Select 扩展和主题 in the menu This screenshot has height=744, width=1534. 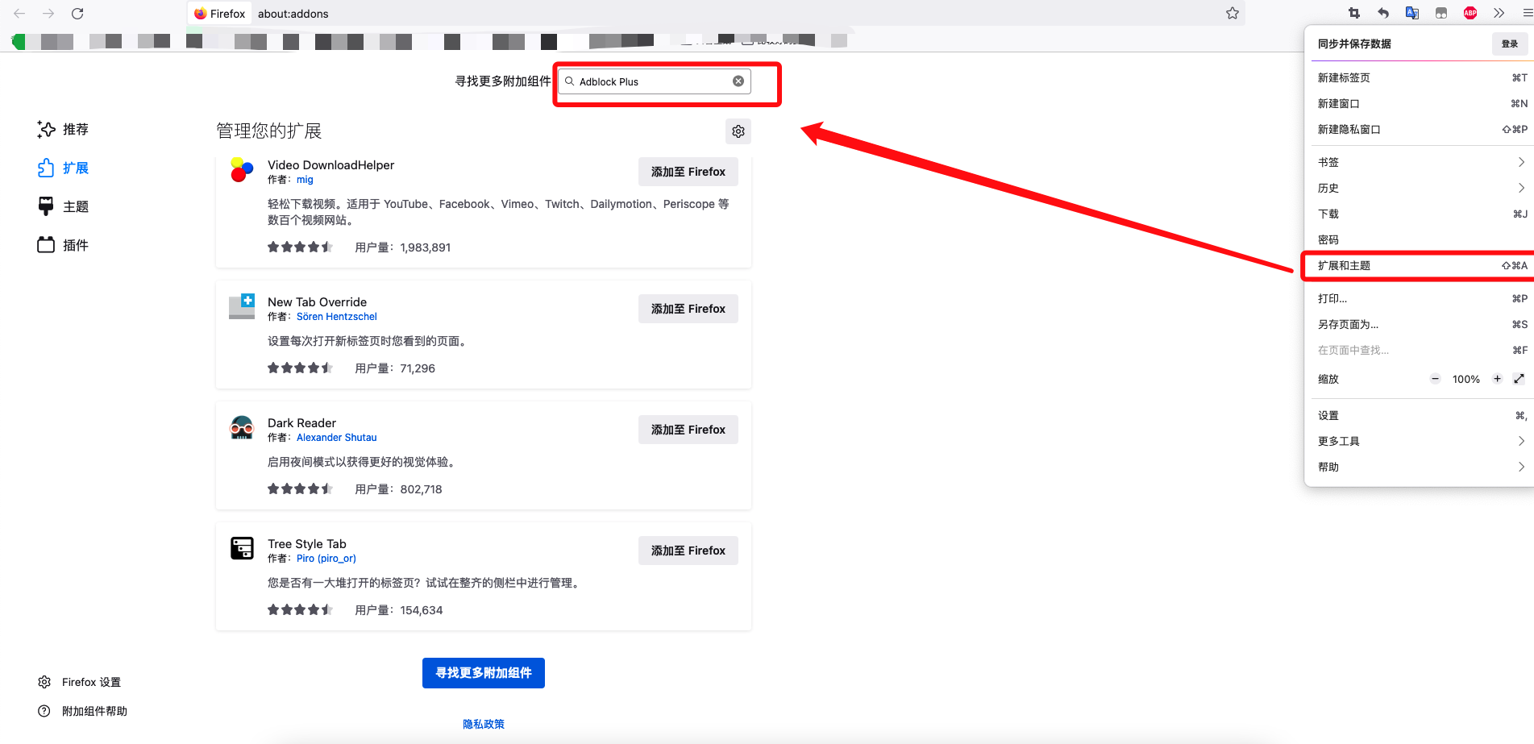pos(1422,265)
